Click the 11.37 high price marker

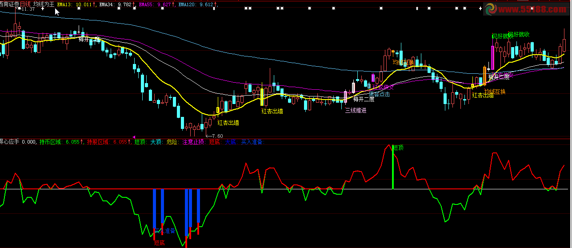pos(28,9)
